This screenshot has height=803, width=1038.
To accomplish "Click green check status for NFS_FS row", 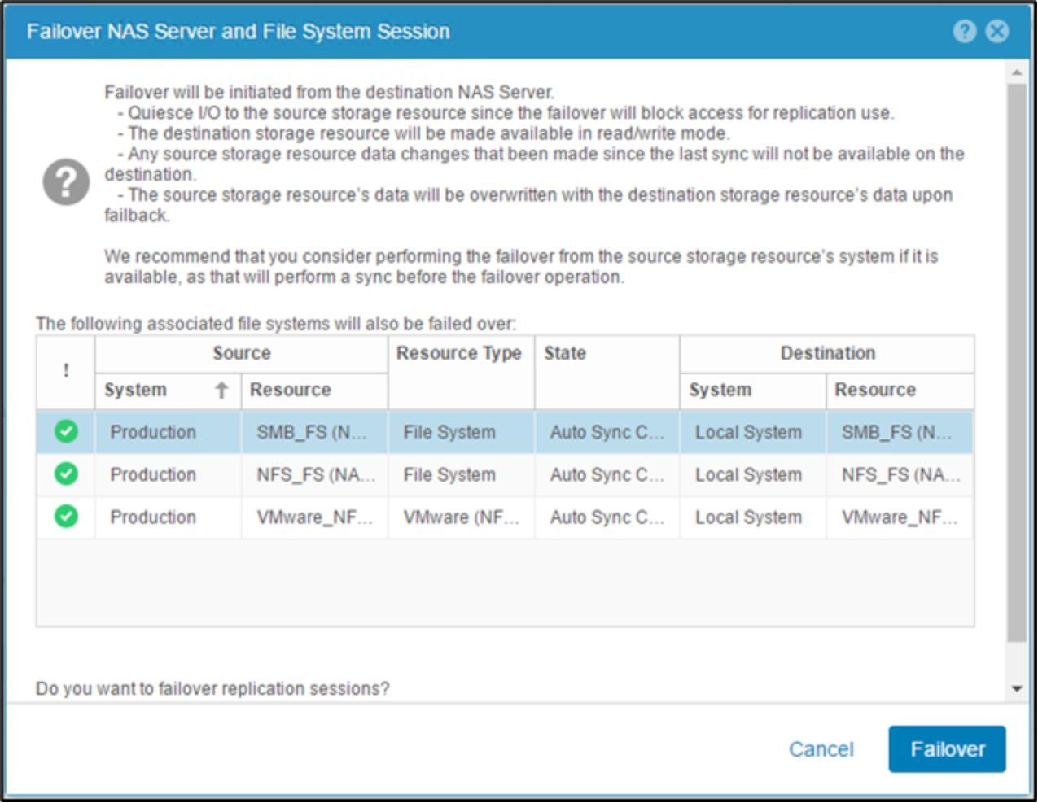I will pos(66,474).
